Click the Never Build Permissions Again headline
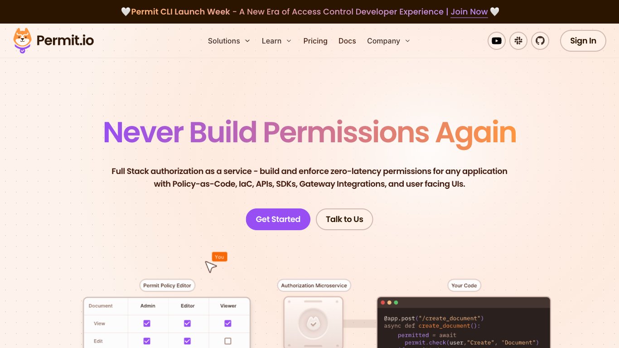Screen dimensions: 619x348 (309, 132)
